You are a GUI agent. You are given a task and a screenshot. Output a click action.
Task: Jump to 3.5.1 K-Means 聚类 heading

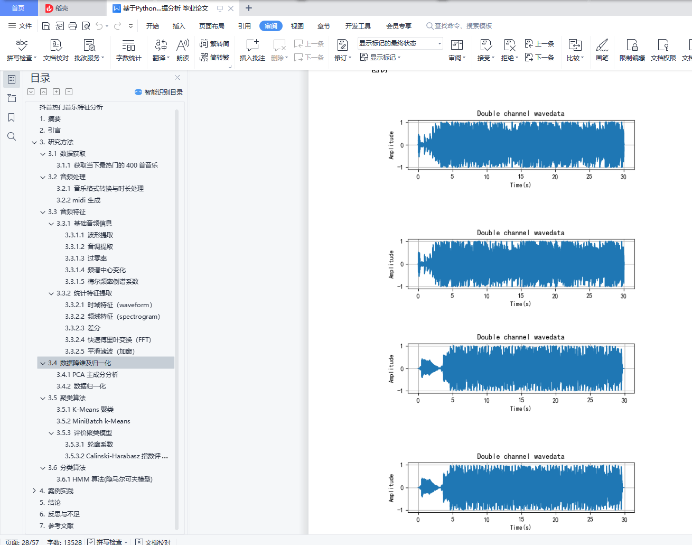click(x=85, y=410)
